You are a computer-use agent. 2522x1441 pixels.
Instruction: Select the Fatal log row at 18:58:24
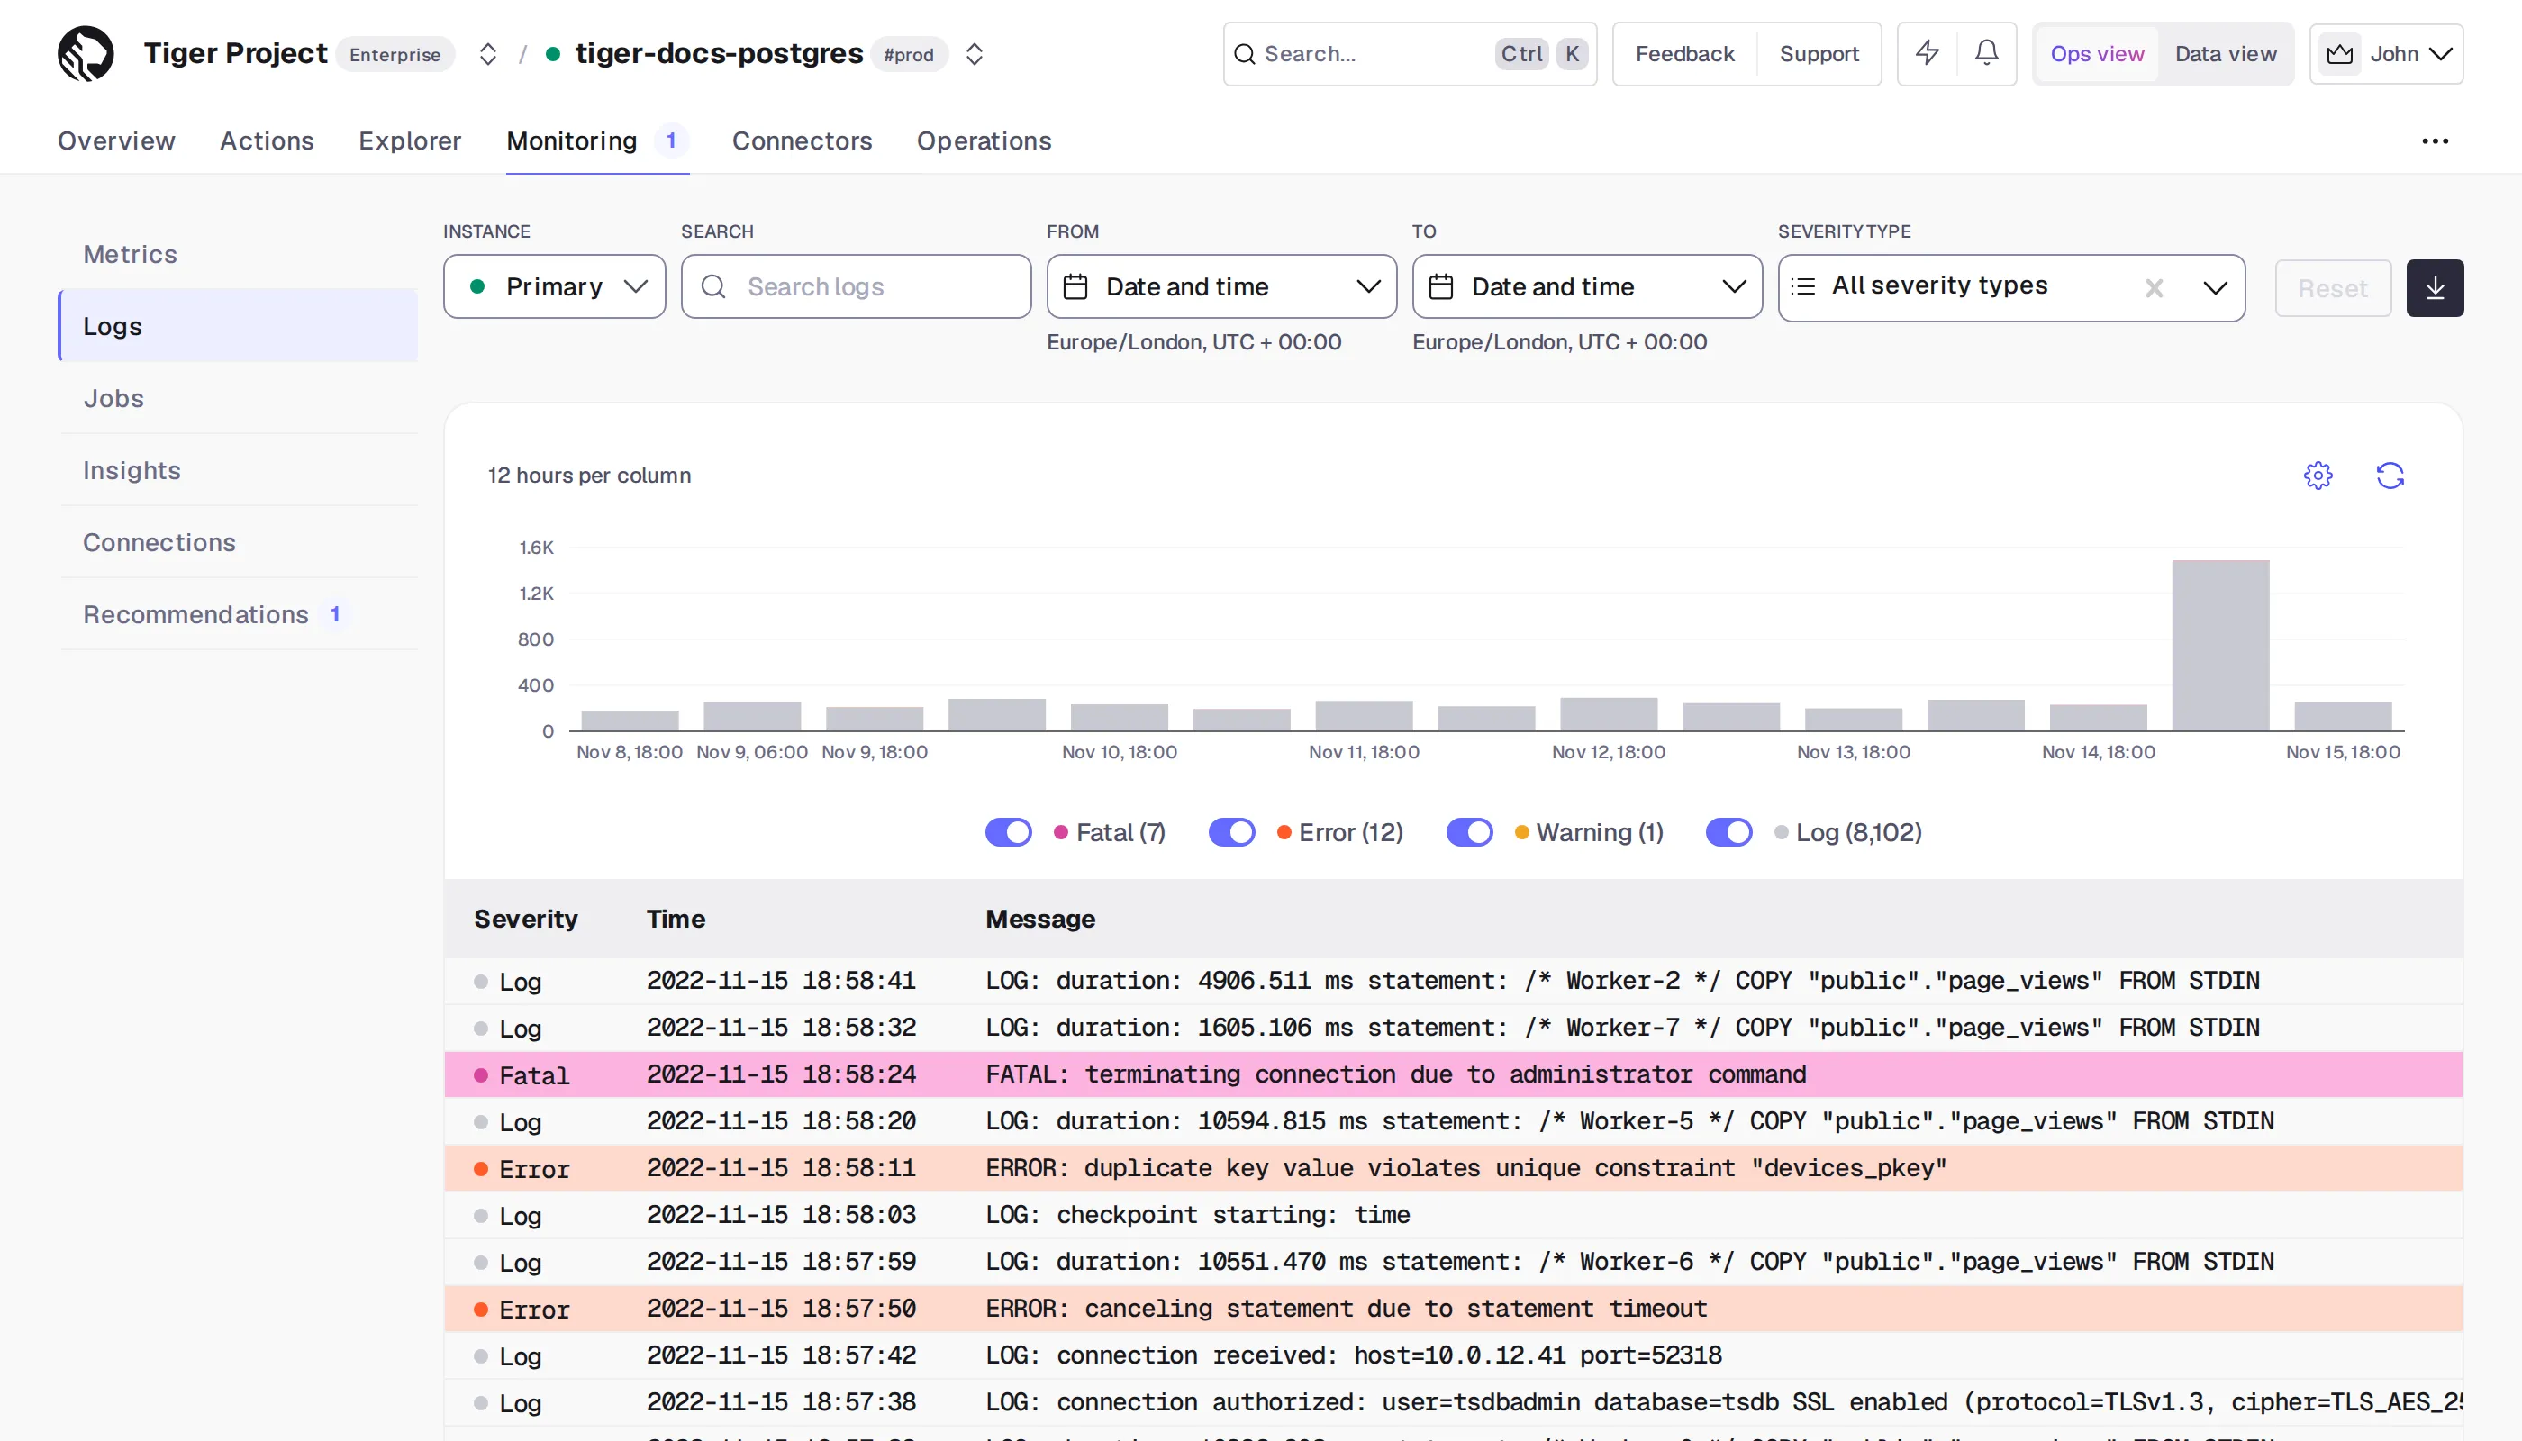point(1453,1074)
